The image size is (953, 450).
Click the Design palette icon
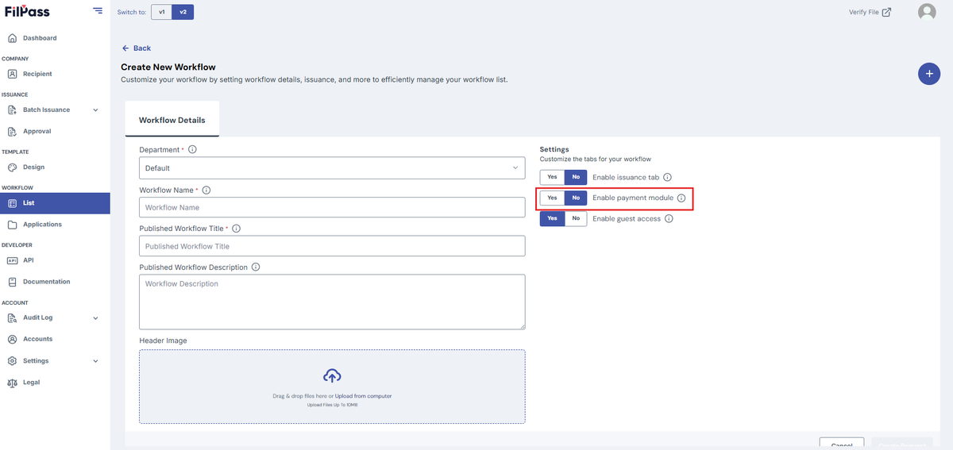click(12, 167)
